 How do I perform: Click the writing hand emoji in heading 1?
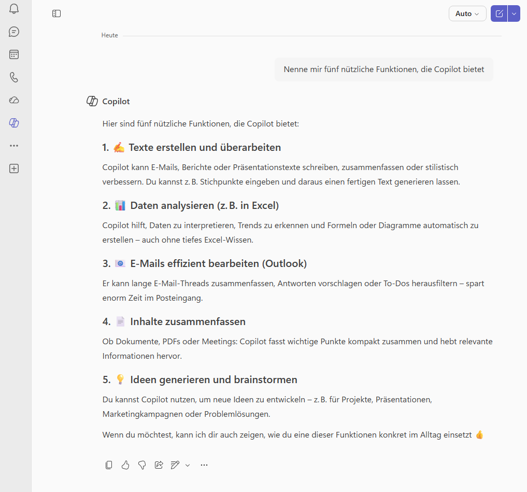pos(119,147)
